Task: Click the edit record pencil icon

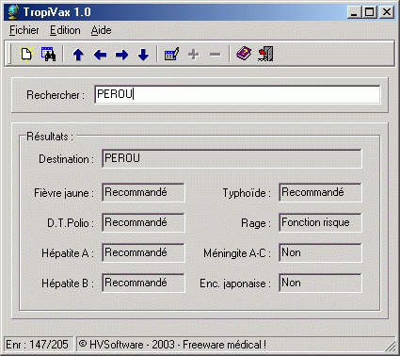Action: 171,54
